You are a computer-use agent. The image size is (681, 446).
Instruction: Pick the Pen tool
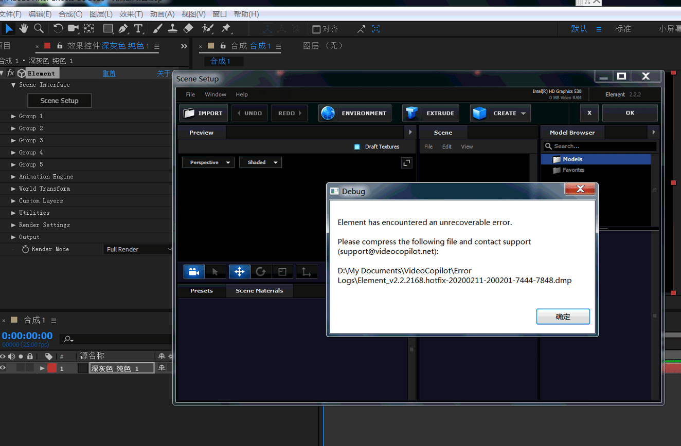pos(123,28)
